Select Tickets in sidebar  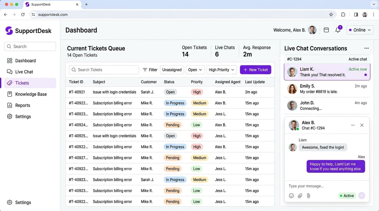30,83
